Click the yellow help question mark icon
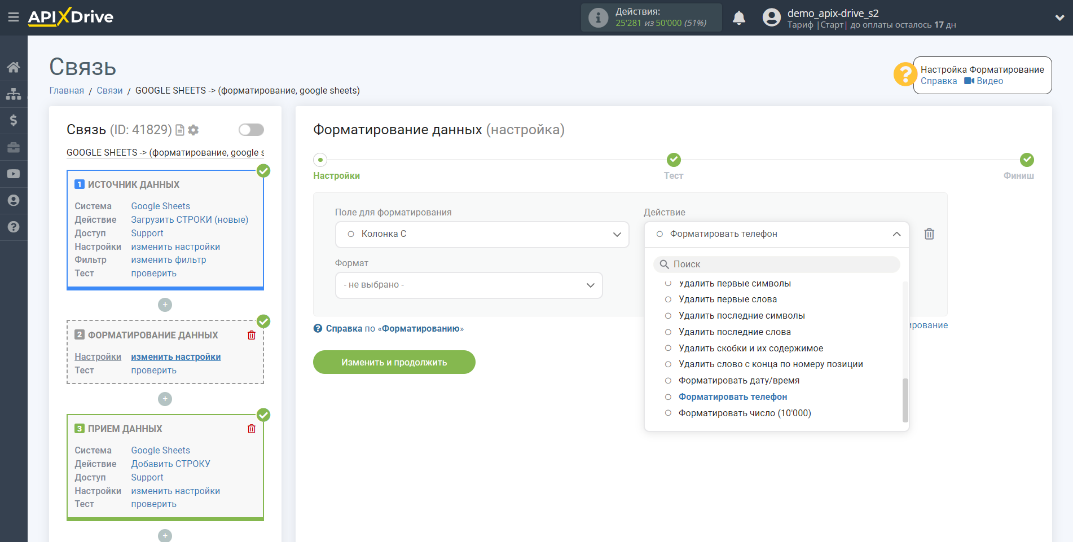This screenshot has height=542, width=1073. pyautogui.click(x=905, y=74)
